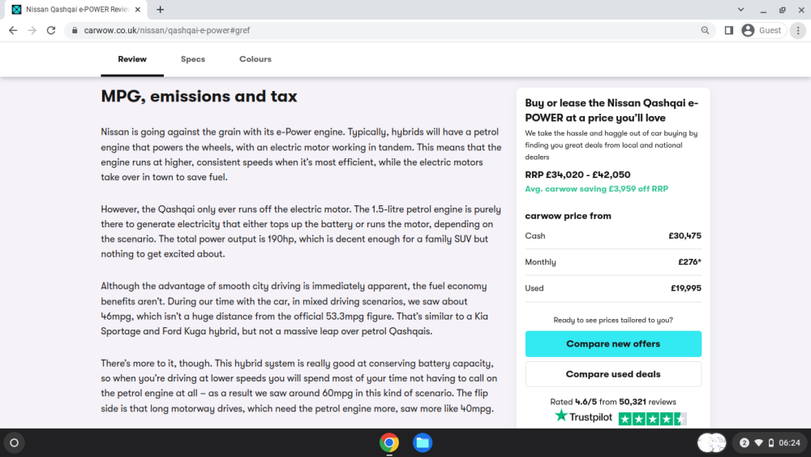Click the Cash price £30,475 value
The width and height of the screenshot is (811, 457).
[x=684, y=236]
